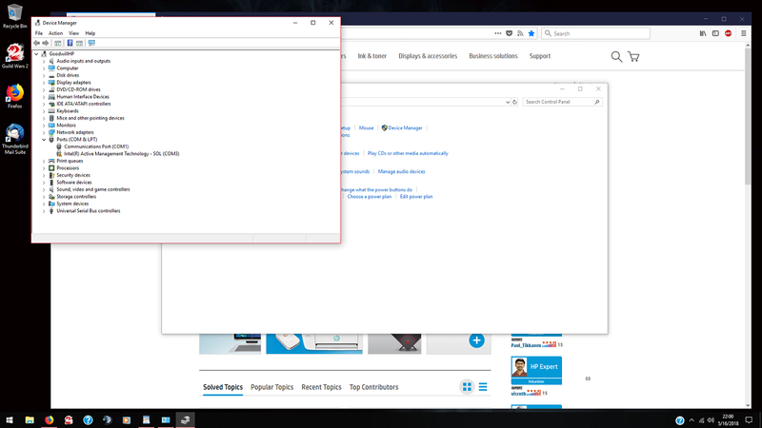Open the File menu in Device Manager
The width and height of the screenshot is (762, 428).
coord(39,33)
